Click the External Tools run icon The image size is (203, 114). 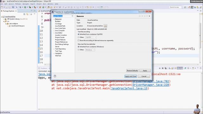[35, 7]
